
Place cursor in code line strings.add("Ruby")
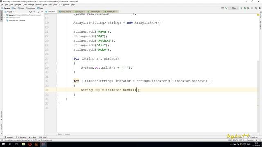coord(92,50)
